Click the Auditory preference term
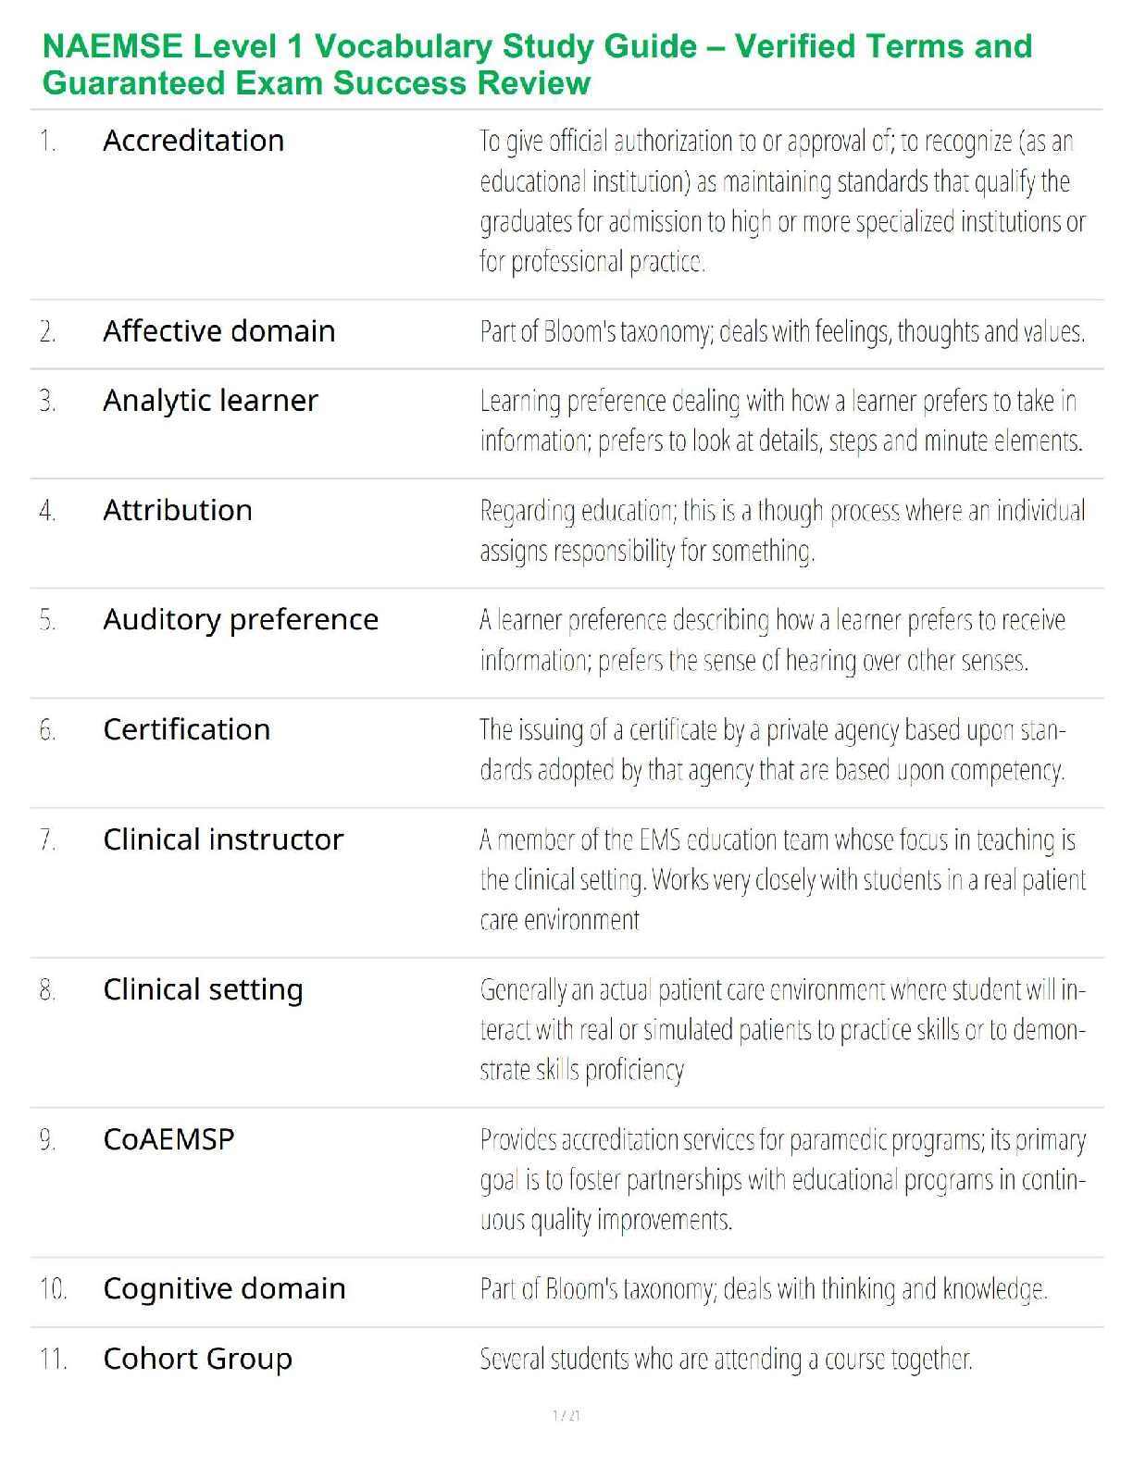 (241, 620)
